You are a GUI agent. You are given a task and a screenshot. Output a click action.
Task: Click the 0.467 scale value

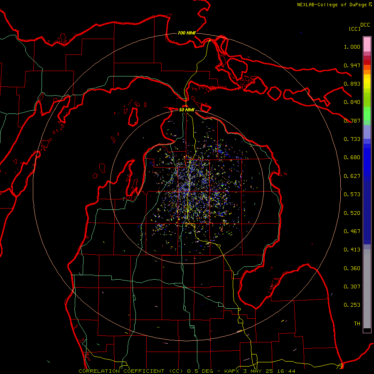tap(352, 231)
